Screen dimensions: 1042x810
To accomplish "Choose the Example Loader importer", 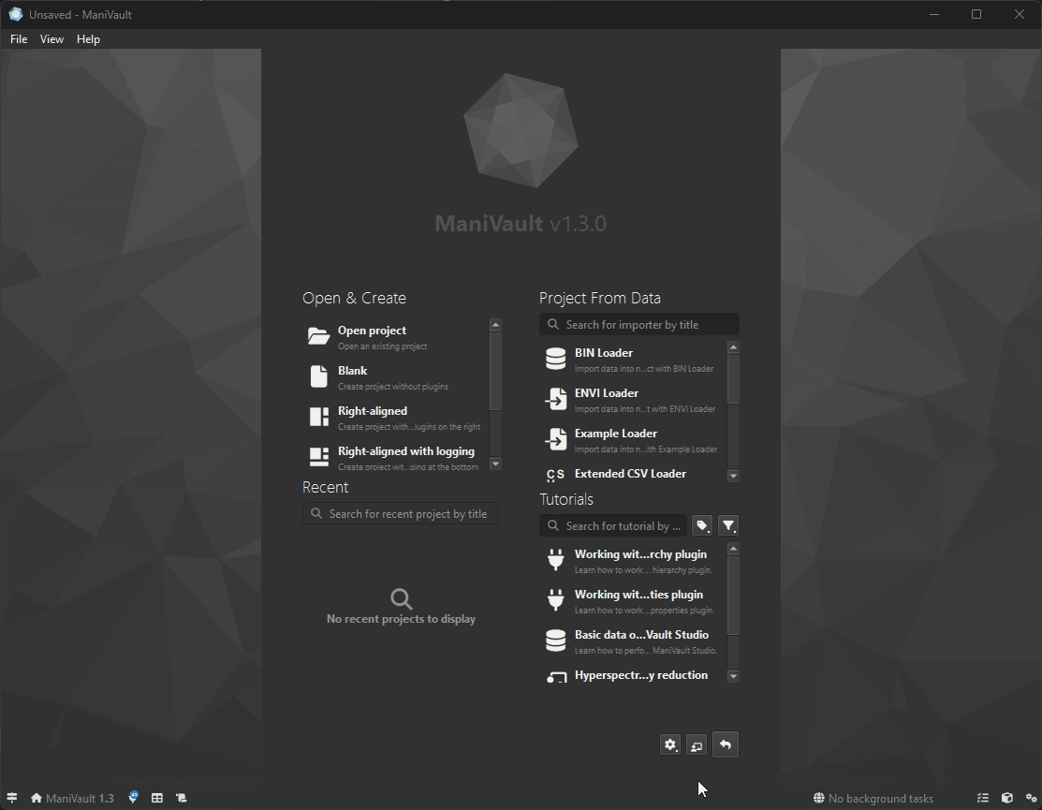I will coord(633,440).
